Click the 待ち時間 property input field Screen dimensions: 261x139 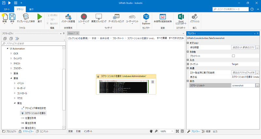click(x=243, y=47)
